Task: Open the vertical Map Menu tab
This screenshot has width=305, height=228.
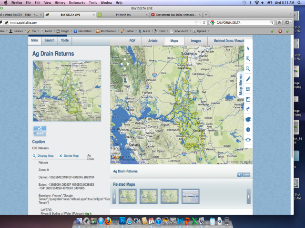Action: (241, 85)
